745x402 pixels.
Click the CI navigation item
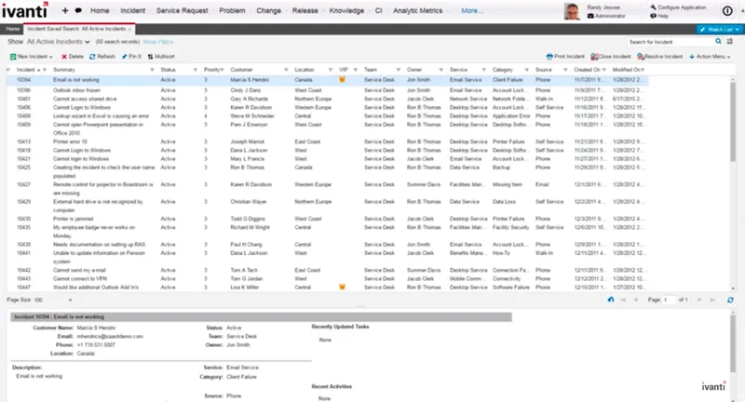click(x=378, y=10)
